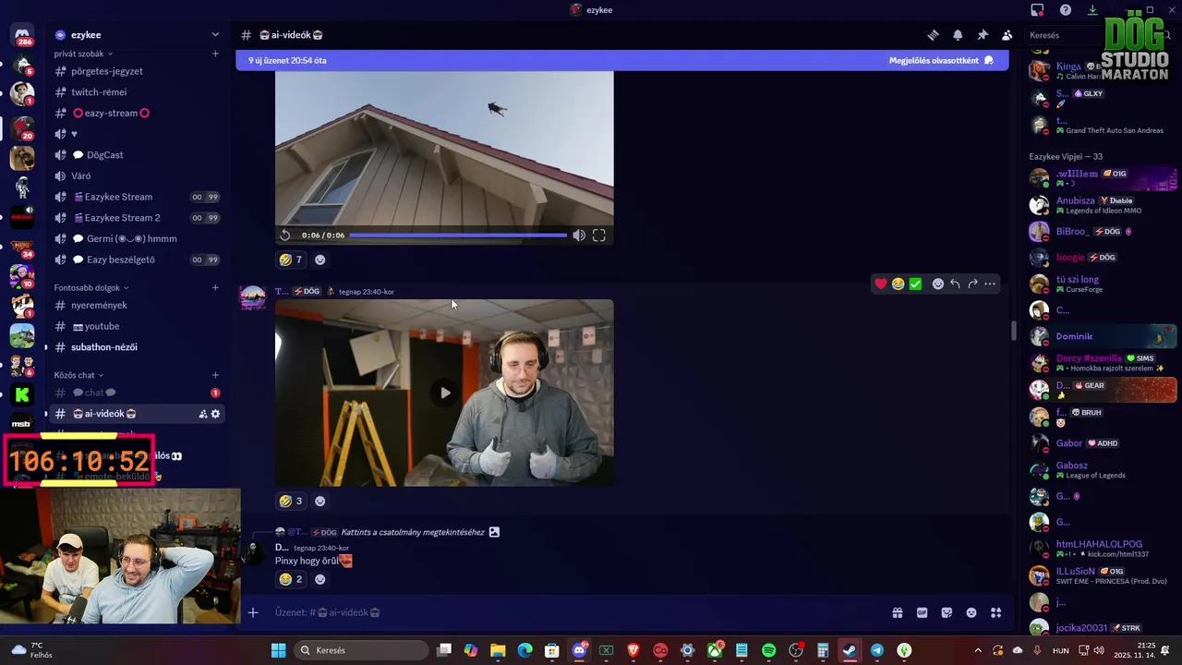Collapse the Fontosabb dolgok category
Screen dimensions: 1182x665
pyautogui.click(x=90, y=288)
